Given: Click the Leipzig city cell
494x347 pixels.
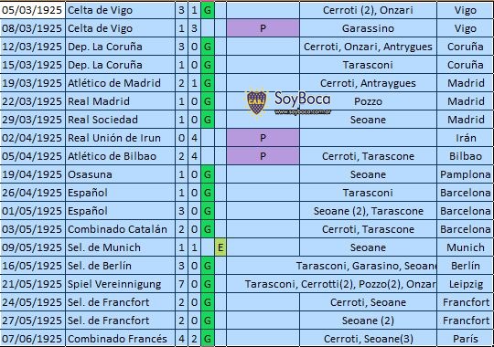Looking at the screenshot, I should 465,284.
